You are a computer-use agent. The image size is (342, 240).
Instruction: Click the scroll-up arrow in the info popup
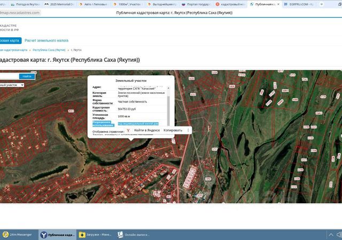point(168,88)
